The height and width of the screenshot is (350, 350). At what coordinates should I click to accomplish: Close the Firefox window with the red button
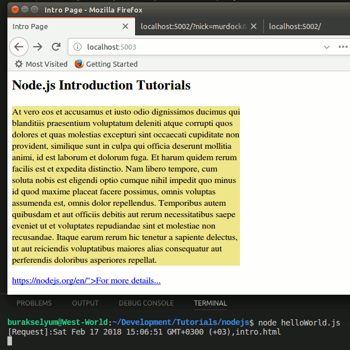15,10
